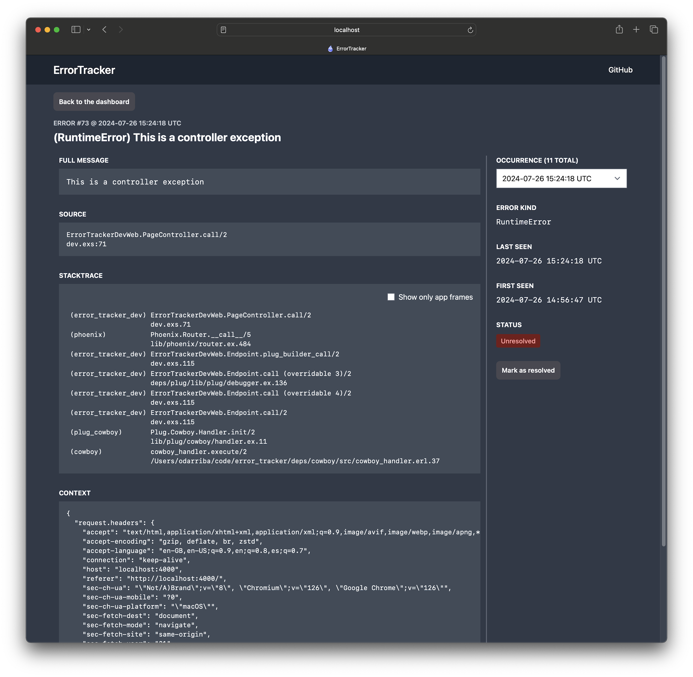This screenshot has height=677, width=693.
Task: Click the ErrorTracker home logo/title
Action: [x=84, y=69]
